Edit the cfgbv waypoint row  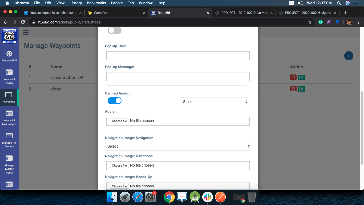[x=301, y=89]
